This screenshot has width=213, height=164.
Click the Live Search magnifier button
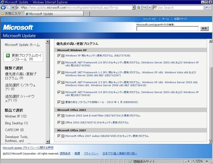pos(206,7)
